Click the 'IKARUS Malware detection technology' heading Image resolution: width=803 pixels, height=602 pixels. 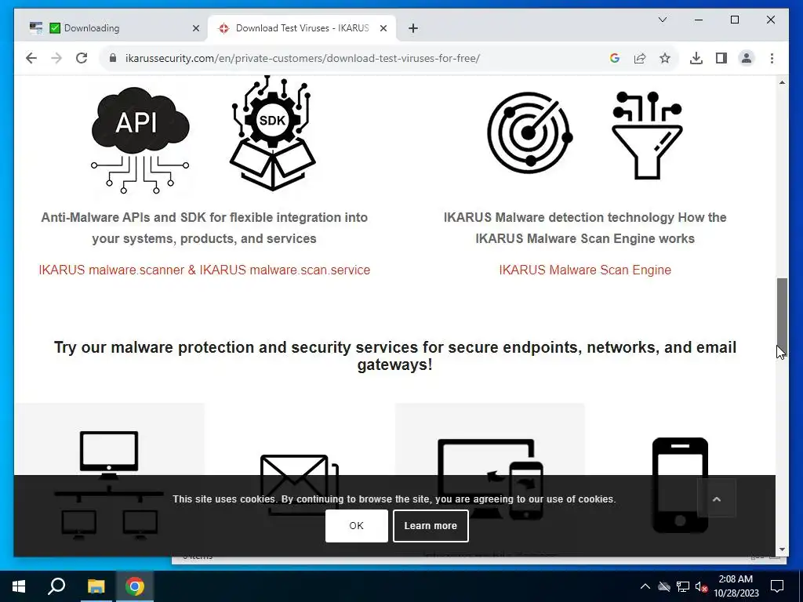click(585, 228)
